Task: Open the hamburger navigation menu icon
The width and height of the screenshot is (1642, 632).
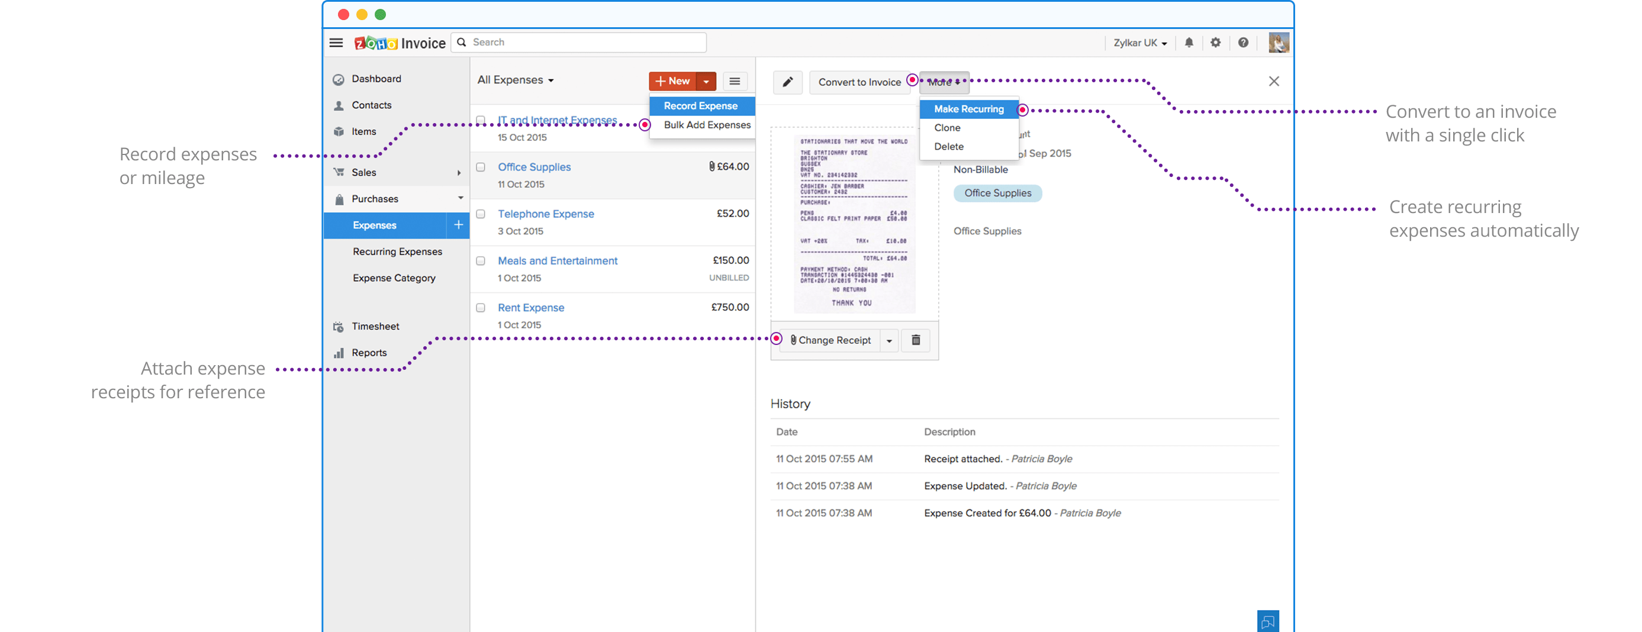Action: click(336, 43)
